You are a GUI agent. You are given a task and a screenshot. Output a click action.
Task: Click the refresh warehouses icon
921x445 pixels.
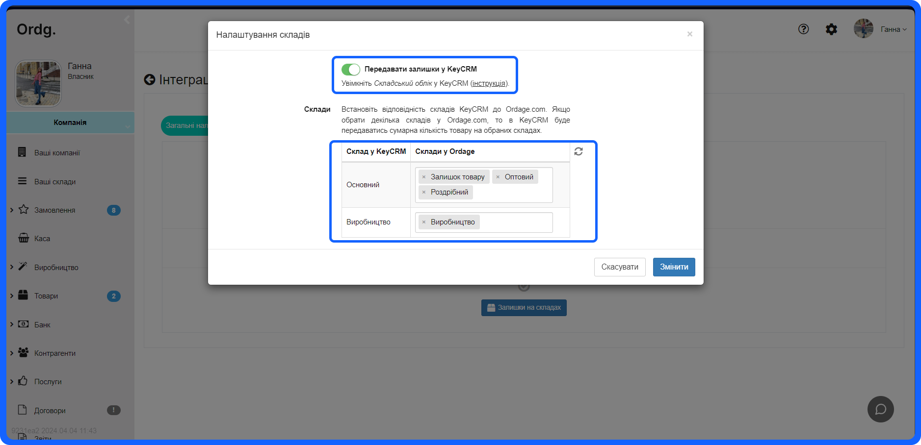pos(579,151)
